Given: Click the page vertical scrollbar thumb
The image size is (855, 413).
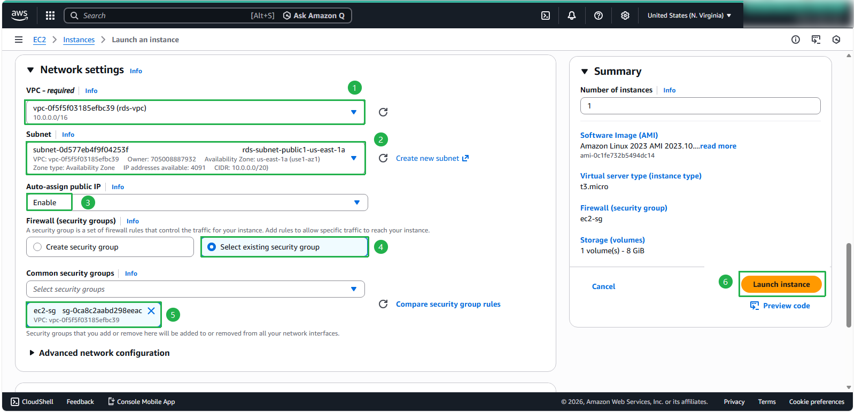Looking at the screenshot, I should pyautogui.click(x=849, y=285).
